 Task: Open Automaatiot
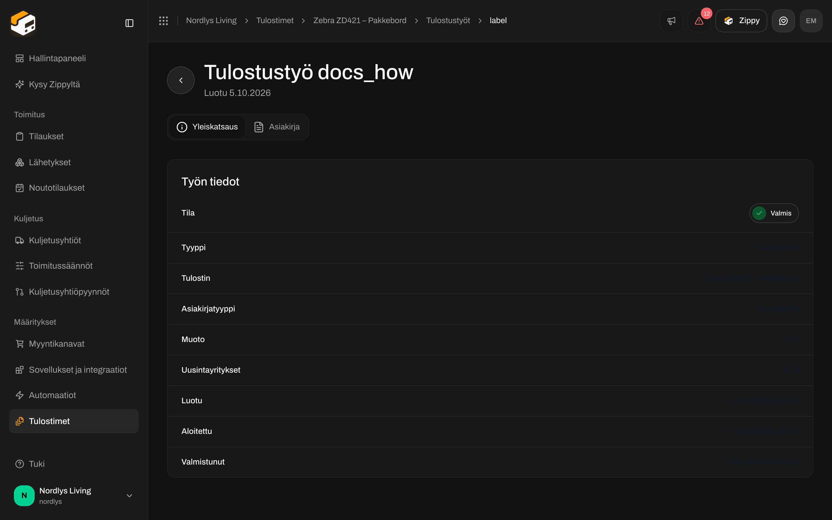74,395
